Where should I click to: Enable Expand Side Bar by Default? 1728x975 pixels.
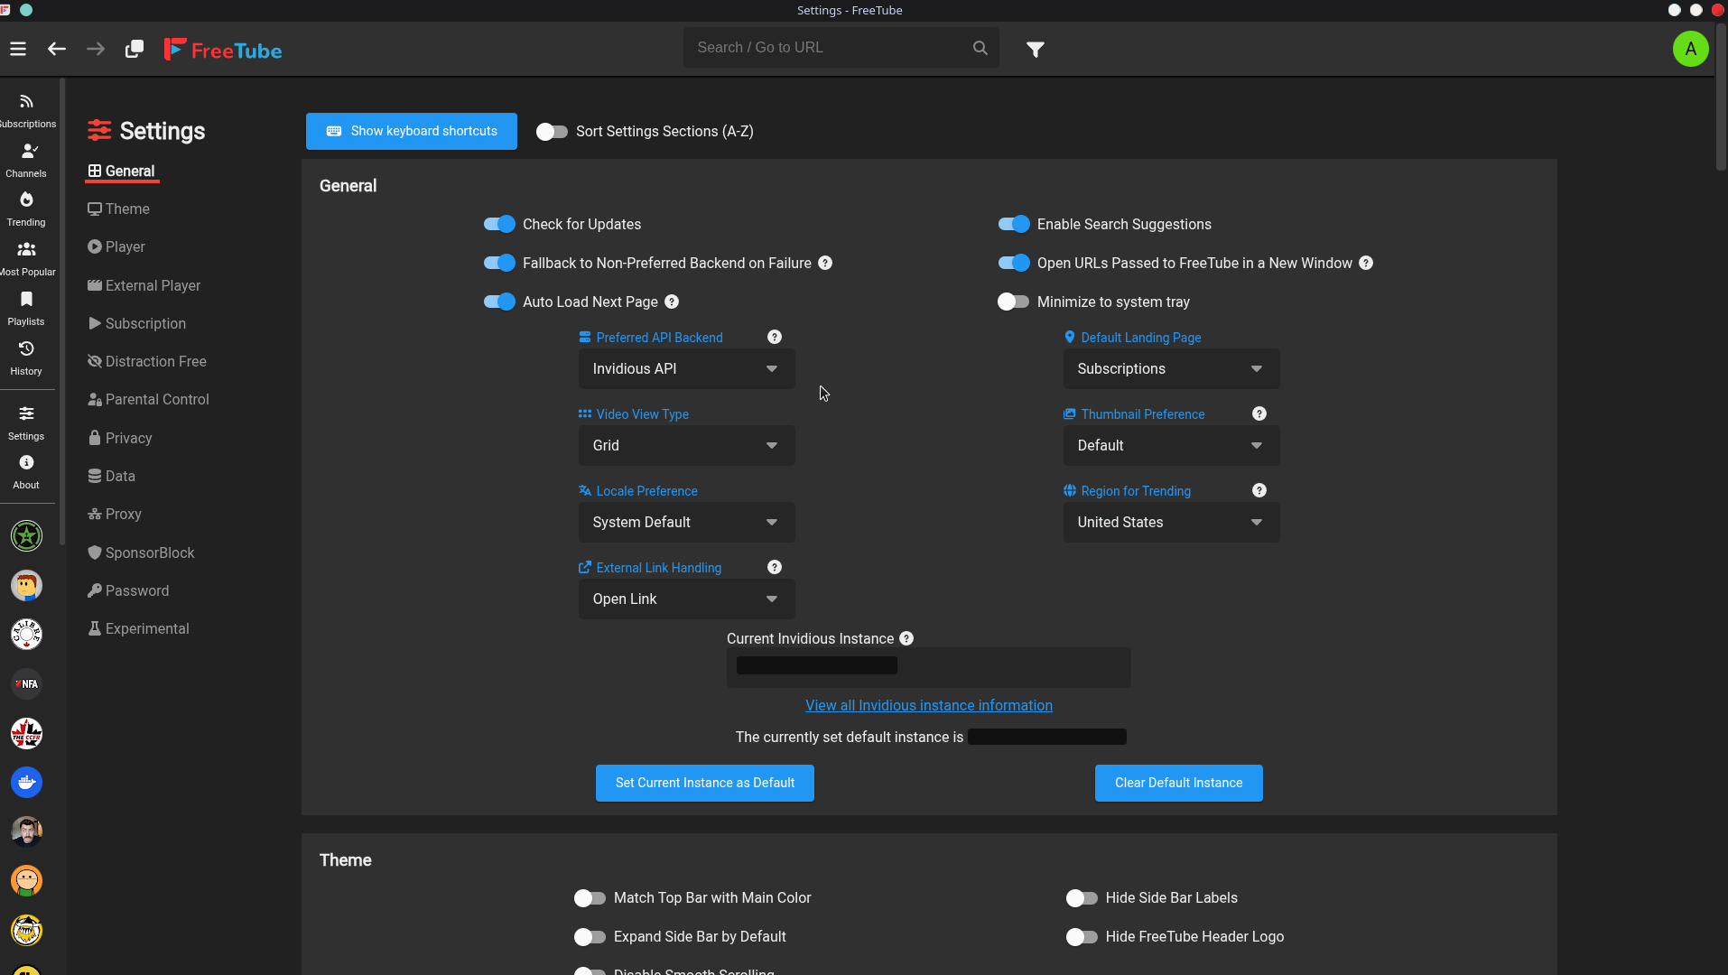click(x=590, y=937)
